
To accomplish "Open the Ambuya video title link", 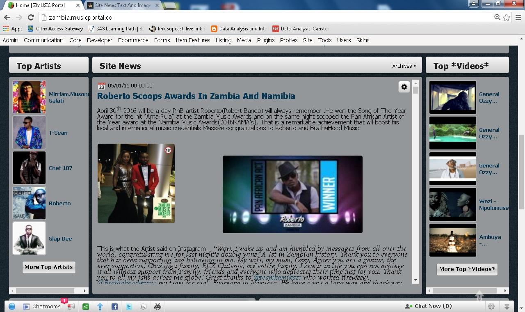I will (490, 240).
